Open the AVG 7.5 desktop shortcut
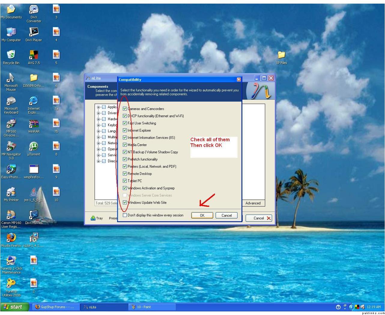The height and width of the screenshot is (315, 385). click(x=34, y=55)
